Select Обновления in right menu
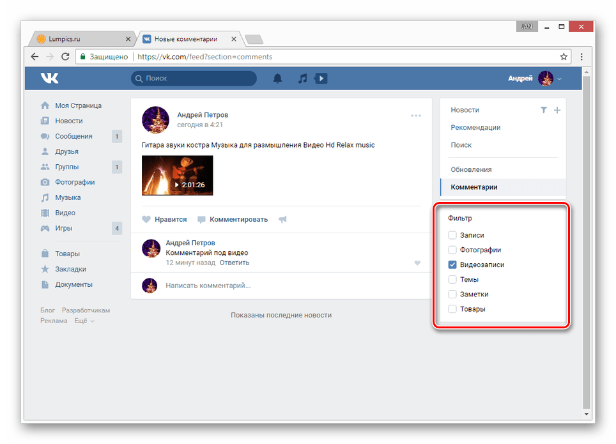The width and height of the screenshot is (616, 444). click(x=471, y=169)
